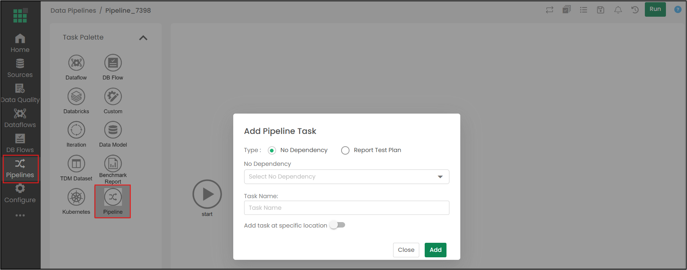Select the Benchmark Report task icon
This screenshot has width=687, height=270.
coord(113,164)
